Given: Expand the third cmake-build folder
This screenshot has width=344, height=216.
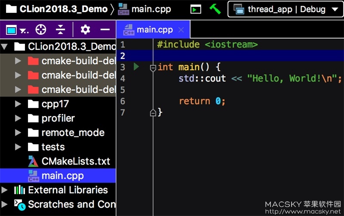Looking at the screenshot, I should [18, 89].
